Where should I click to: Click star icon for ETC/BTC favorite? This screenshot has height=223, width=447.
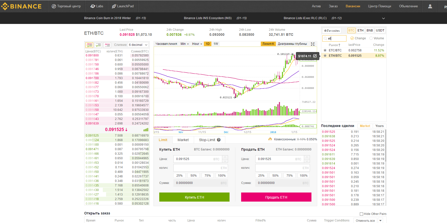[325, 50]
